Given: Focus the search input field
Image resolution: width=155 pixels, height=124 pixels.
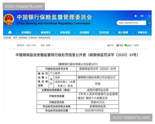Looking at the screenshot, I should click(x=131, y=23).
